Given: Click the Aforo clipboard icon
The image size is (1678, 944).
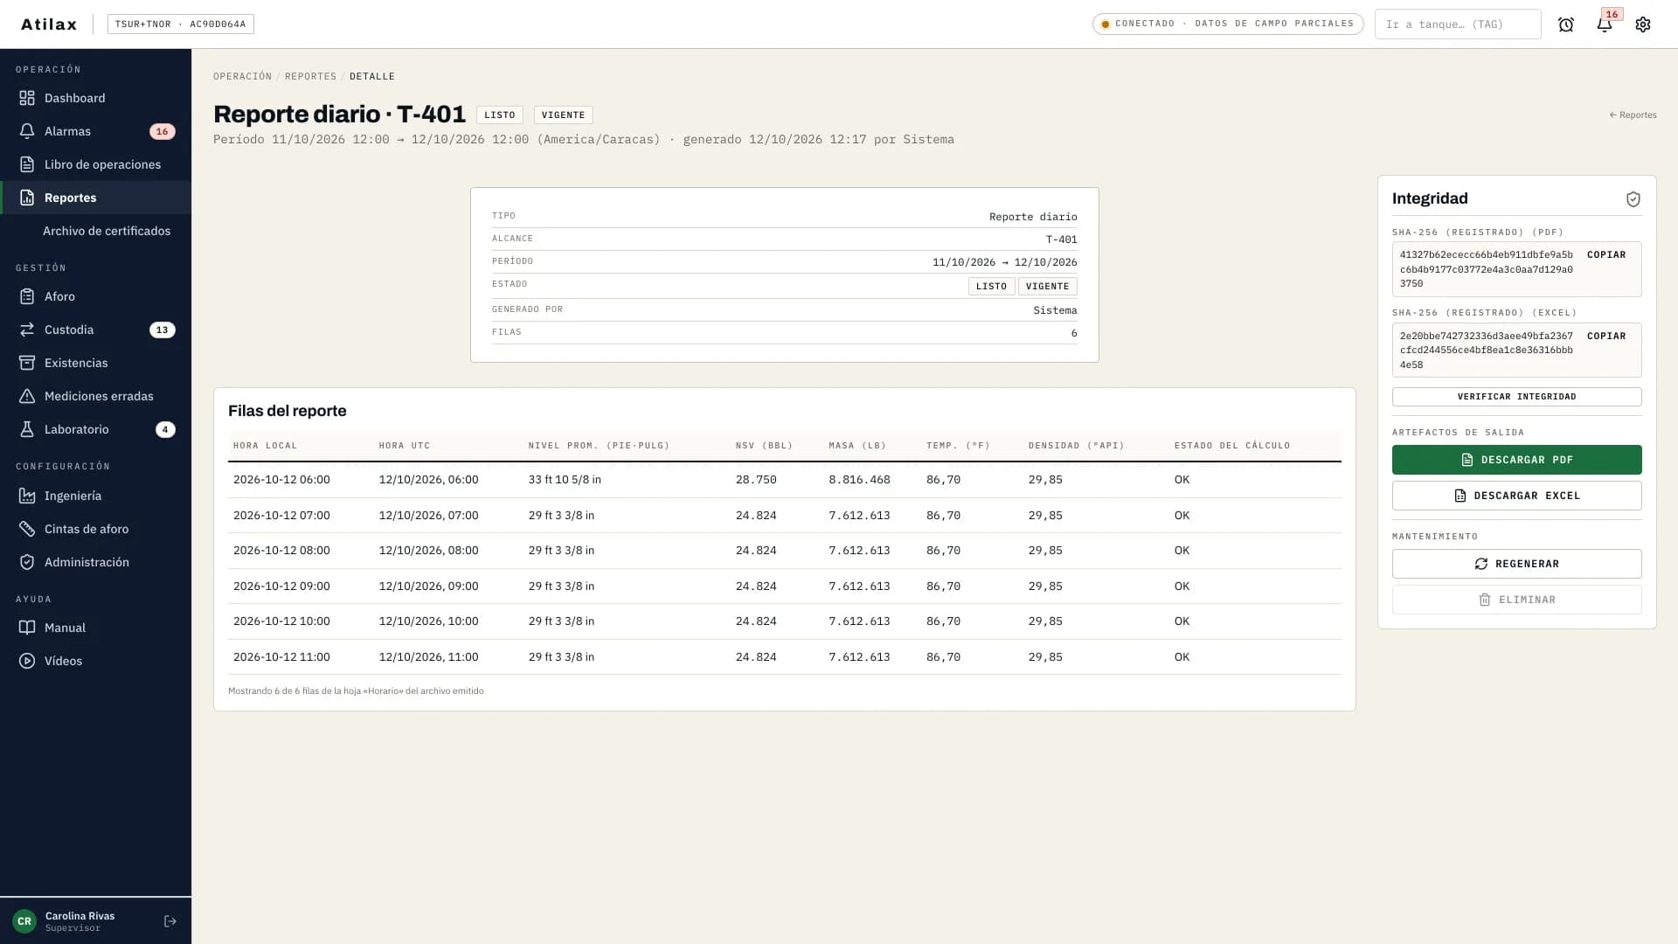Looking at the screenshot, I should (x=27, y=296).
